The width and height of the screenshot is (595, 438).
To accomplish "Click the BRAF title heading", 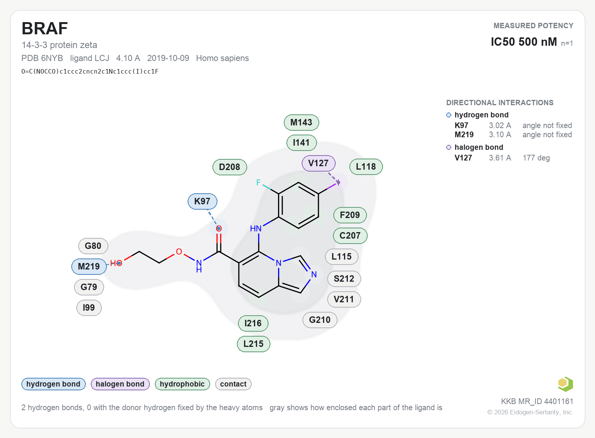I will pyautogui.click(x=45, y=29).
